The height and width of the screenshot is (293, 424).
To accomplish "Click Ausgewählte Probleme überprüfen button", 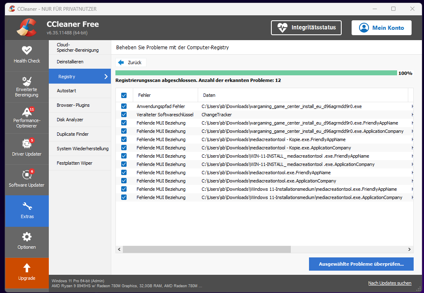I will point(361,264).
